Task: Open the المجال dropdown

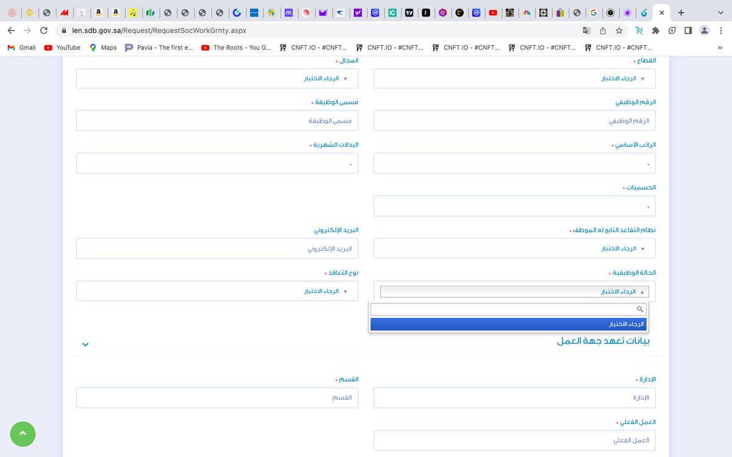Action: tap(217, 79)
